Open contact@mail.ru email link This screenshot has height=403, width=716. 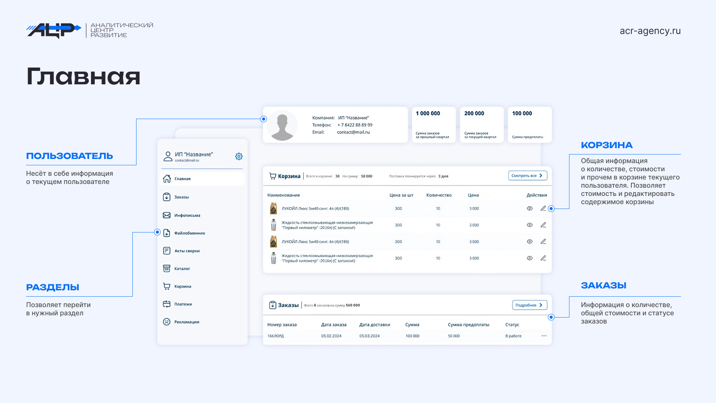(x=353, y=132)
